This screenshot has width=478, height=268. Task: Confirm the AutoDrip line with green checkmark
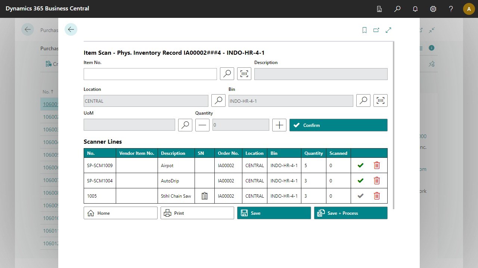[360, 181]
